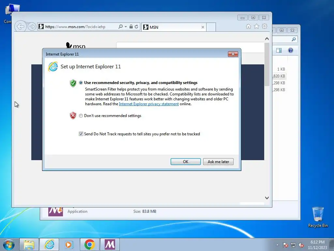Show hidden system tray icons
Screen dimensions: 334x251
tap(277, 245)
